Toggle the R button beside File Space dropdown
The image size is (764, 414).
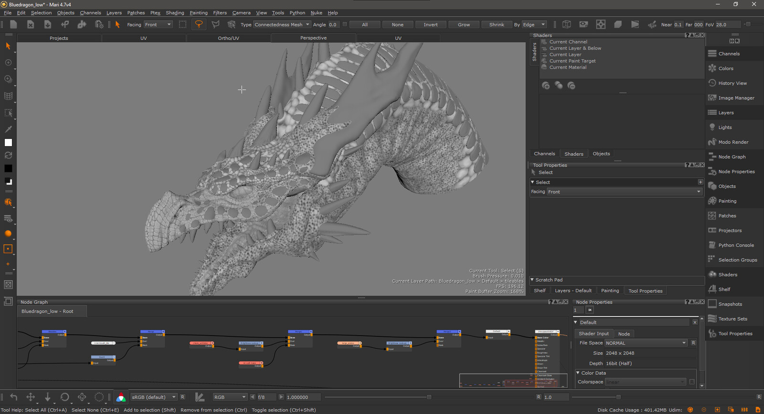click(x=693, y=343)
